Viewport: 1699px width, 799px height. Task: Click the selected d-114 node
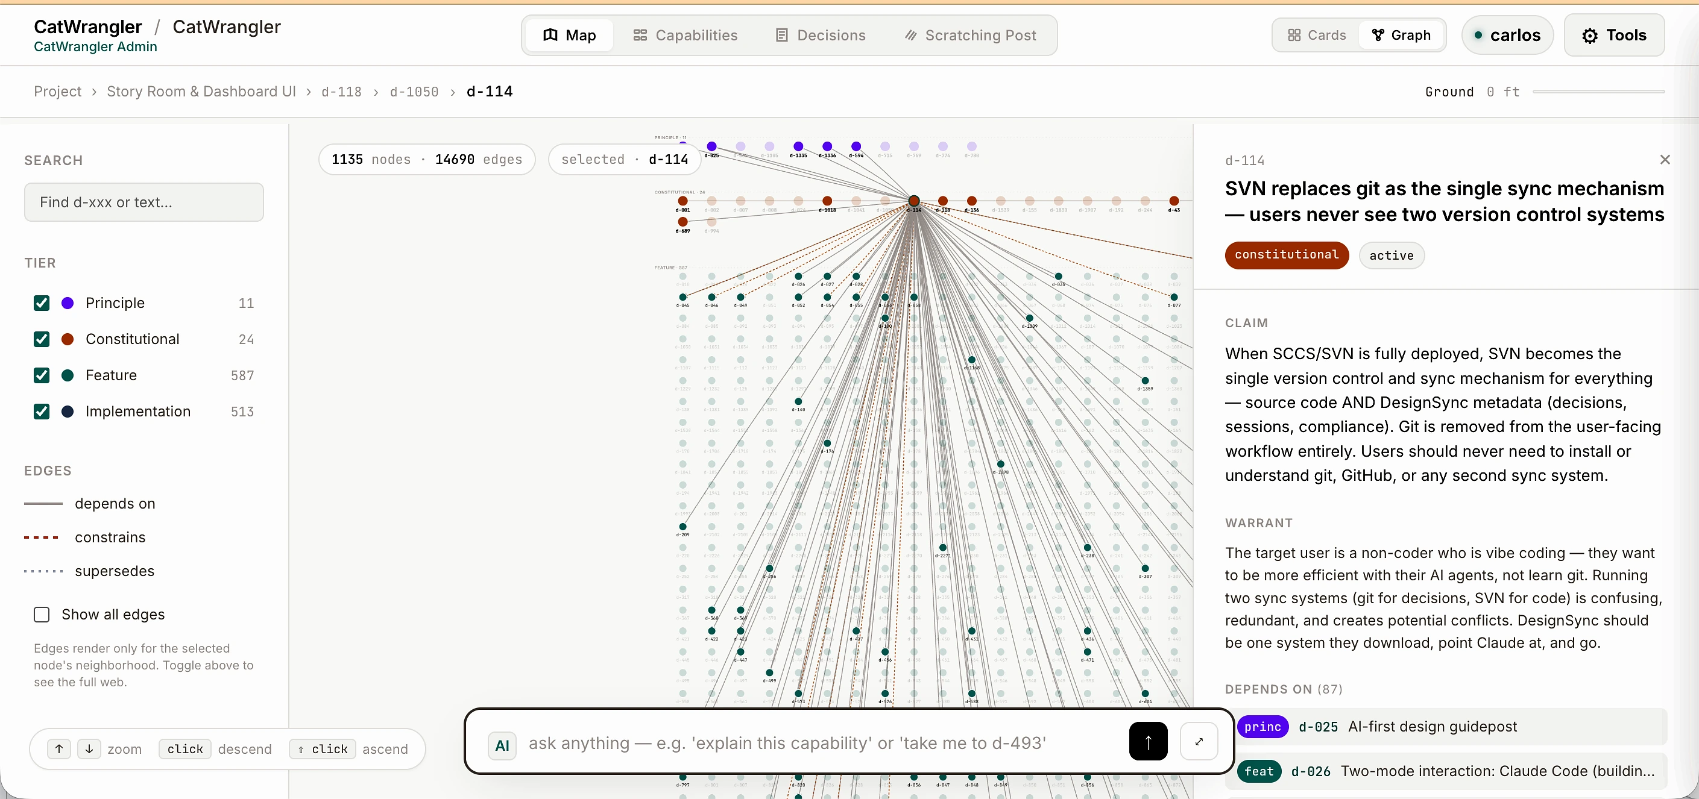coord(914,201)
